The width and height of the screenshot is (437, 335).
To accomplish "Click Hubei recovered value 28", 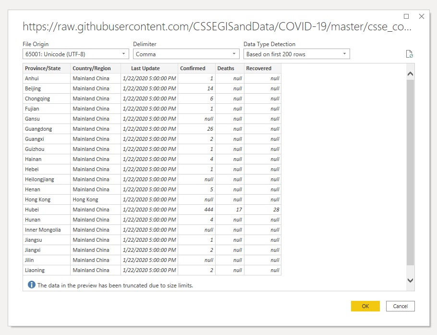I will click(x=263, y=210).
